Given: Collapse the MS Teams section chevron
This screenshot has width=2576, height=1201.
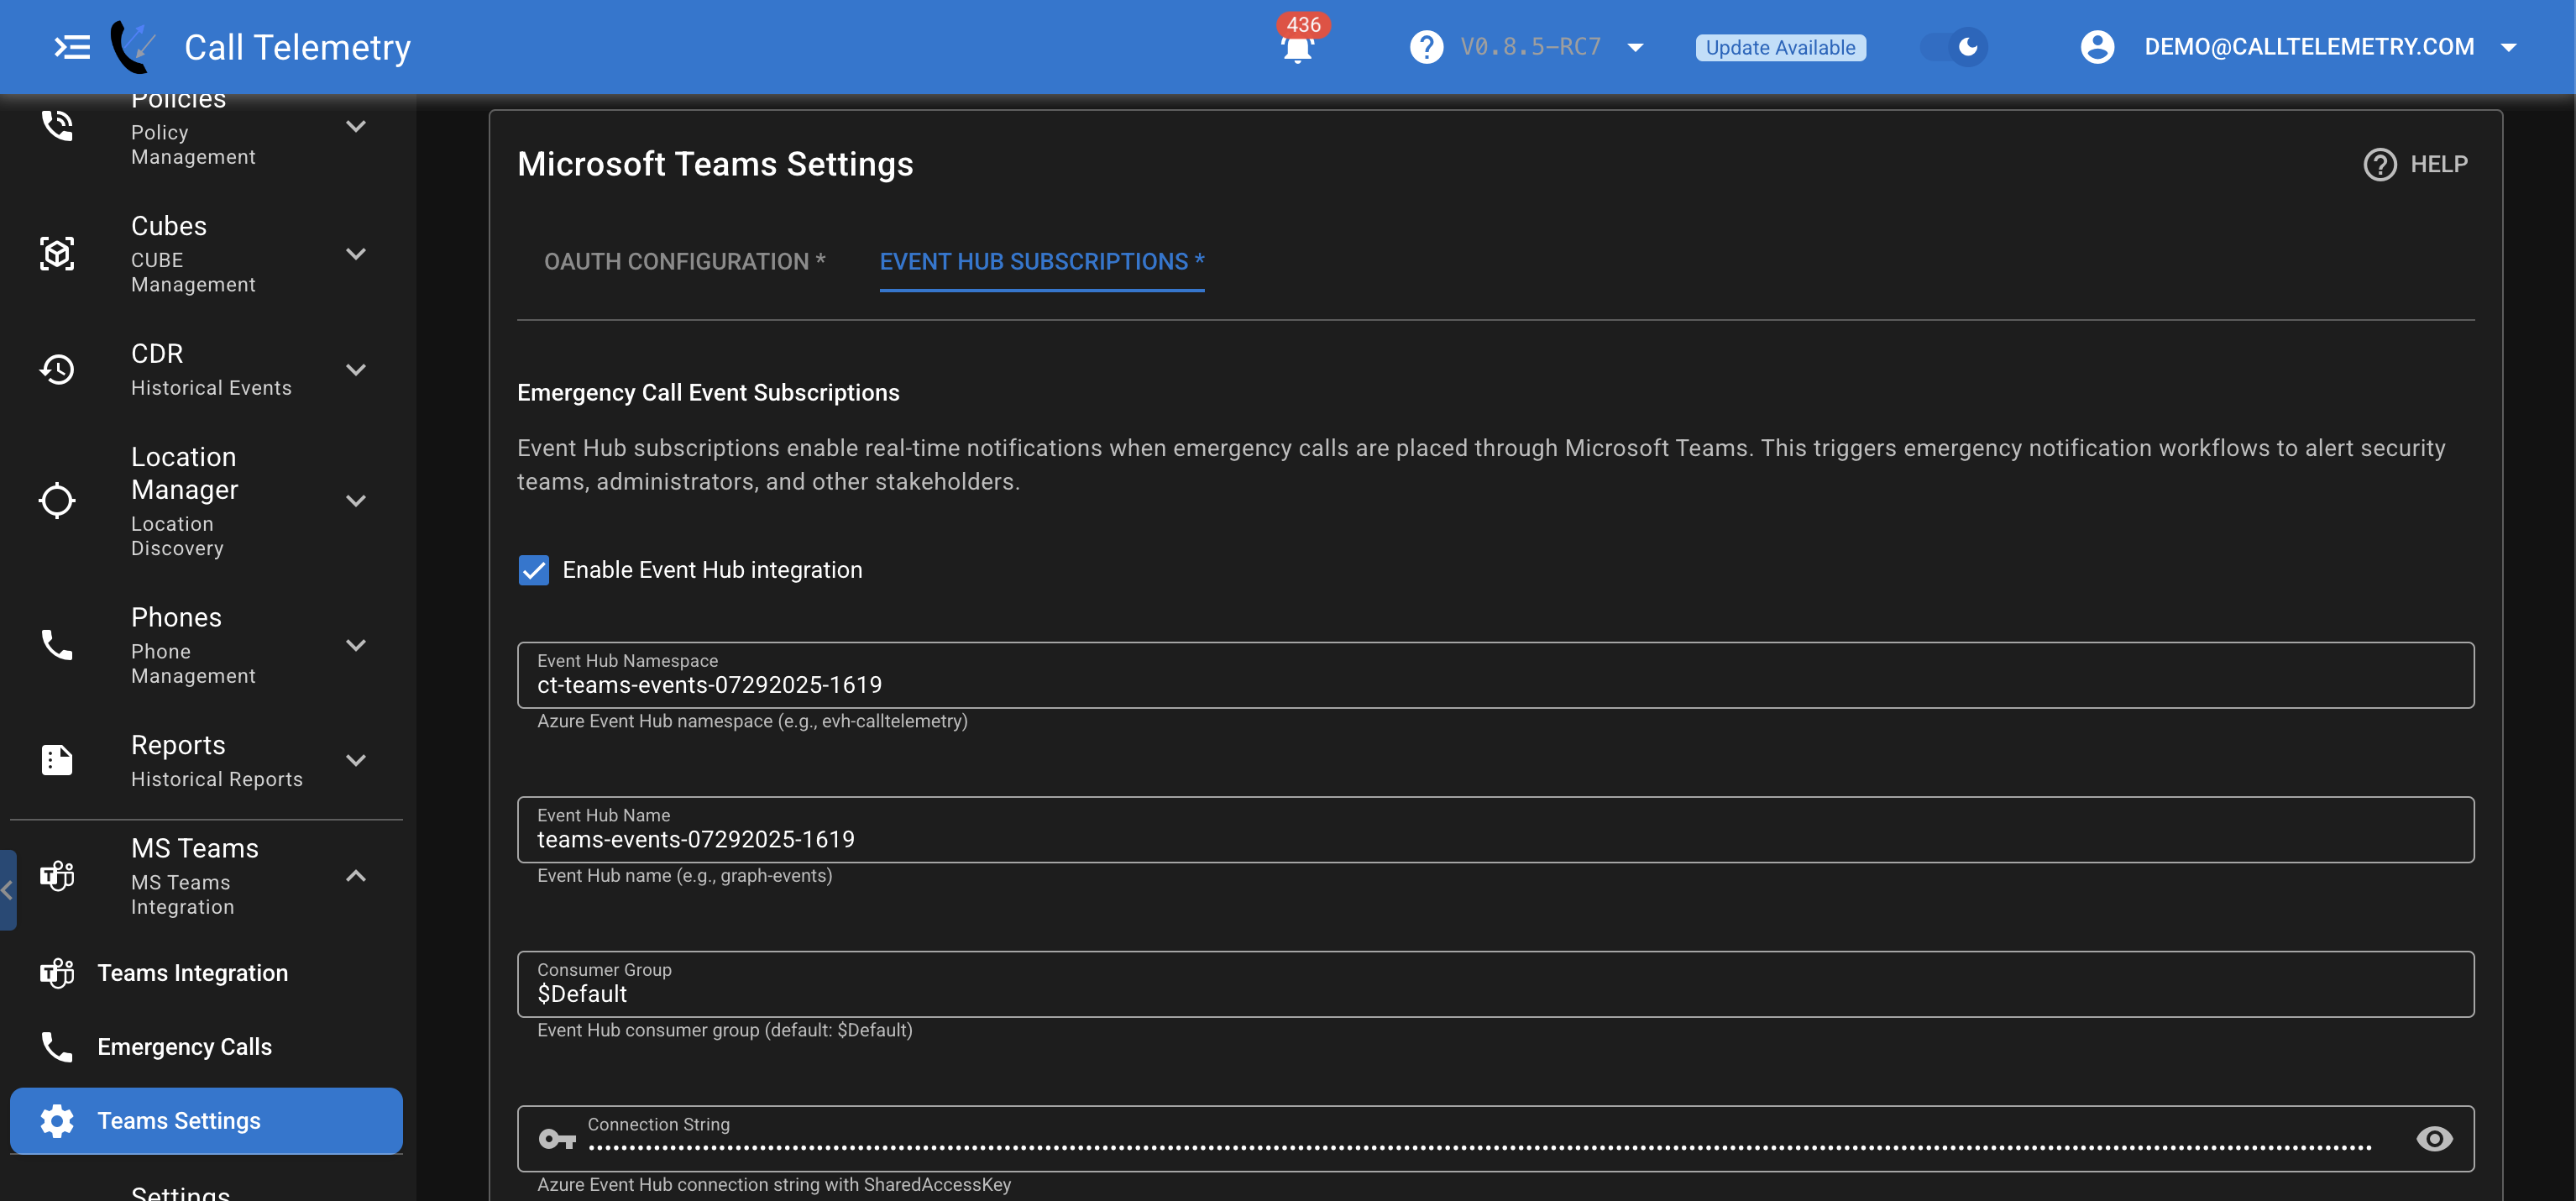Looking at the screenshot, I should [356, 876].
